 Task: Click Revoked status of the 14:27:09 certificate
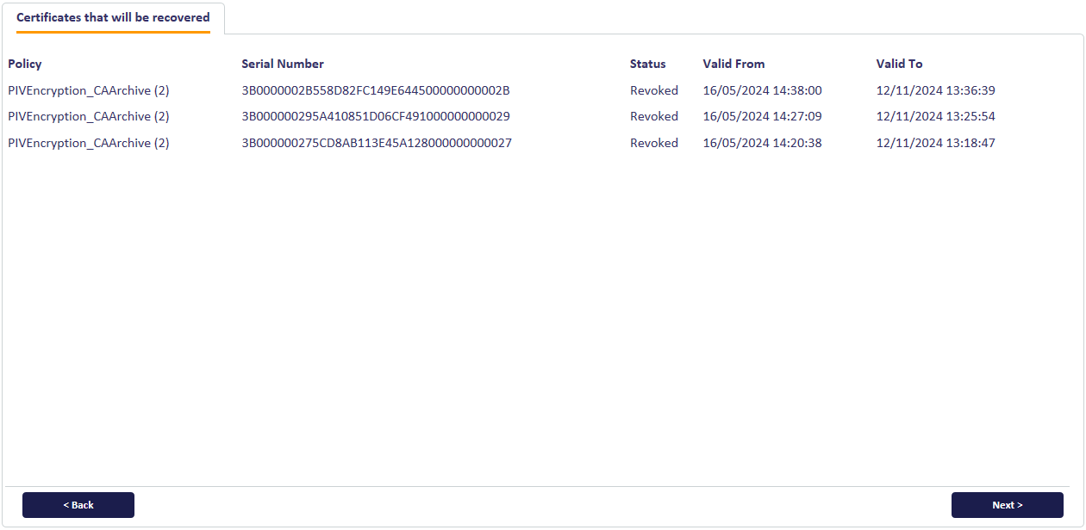click(654, 116)
